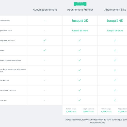Click the 4,49€/mois Elite single camera price
This screenshot has height=127, width=127.
coord(106,112)
